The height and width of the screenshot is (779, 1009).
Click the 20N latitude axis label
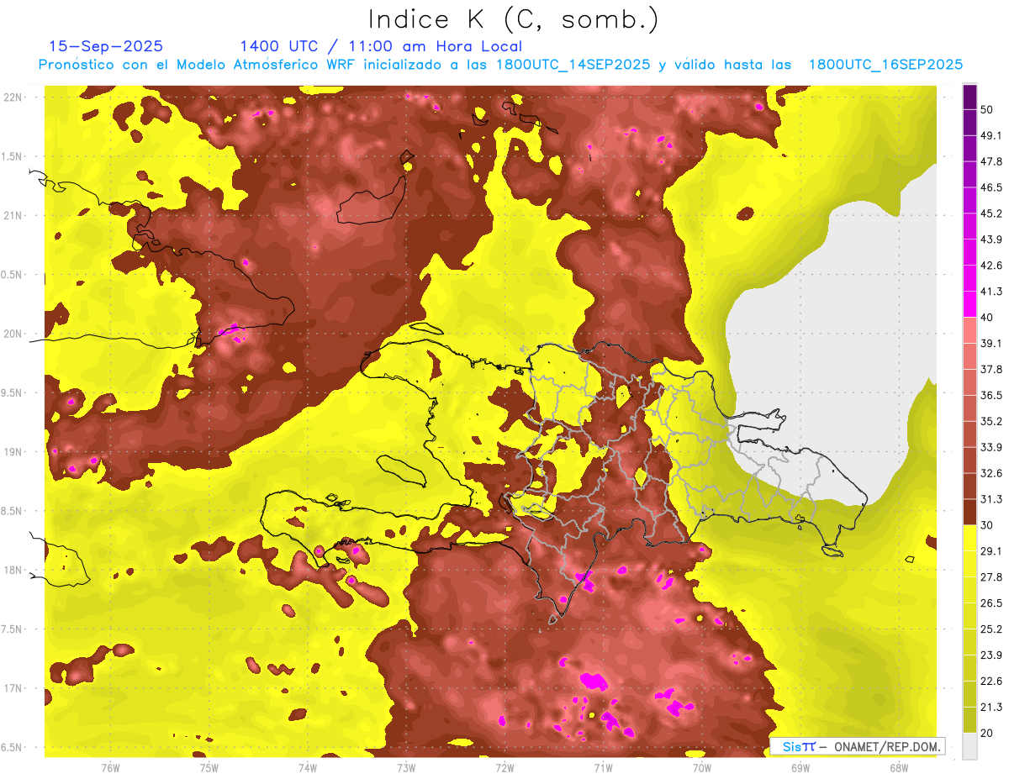(x=13, y=334)
